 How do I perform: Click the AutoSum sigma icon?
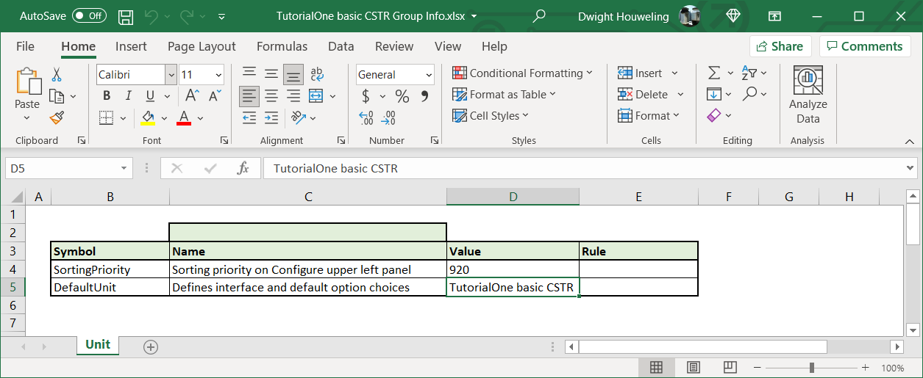[713, 73]
